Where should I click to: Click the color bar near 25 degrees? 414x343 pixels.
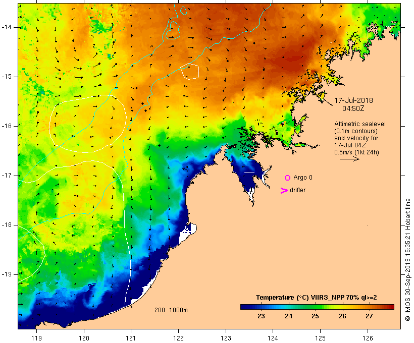tap(315, 307)
